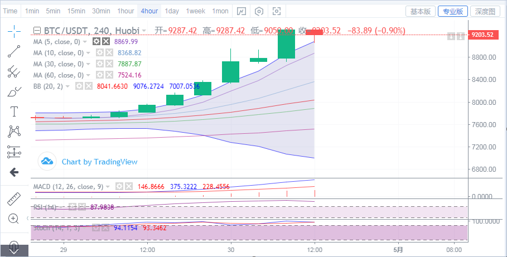Viewport: 507px width, 257px height.
Task: Select the zoom-in magnifier tool
Action: click(x=13, y=219)
